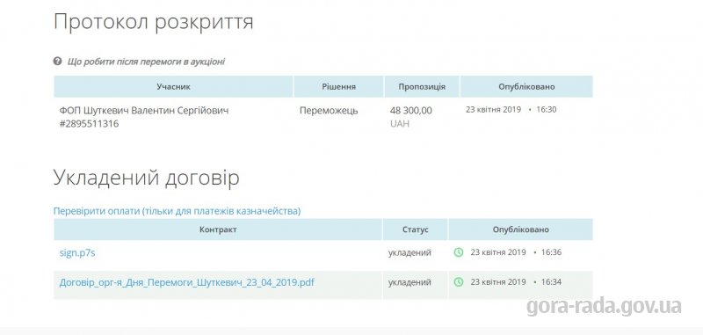The height and width of the screenshot is (335, 703).
Task: Click the Статус column header
Action: coord(415,229)
